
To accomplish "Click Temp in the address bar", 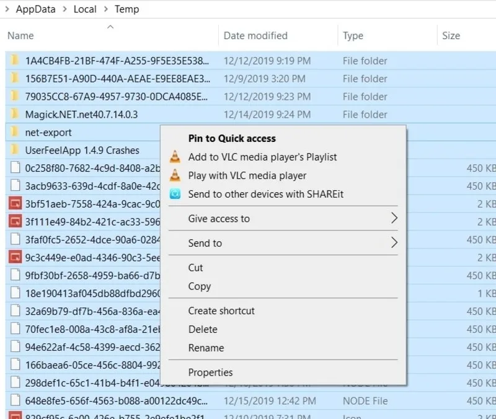I will coord(127,9).
